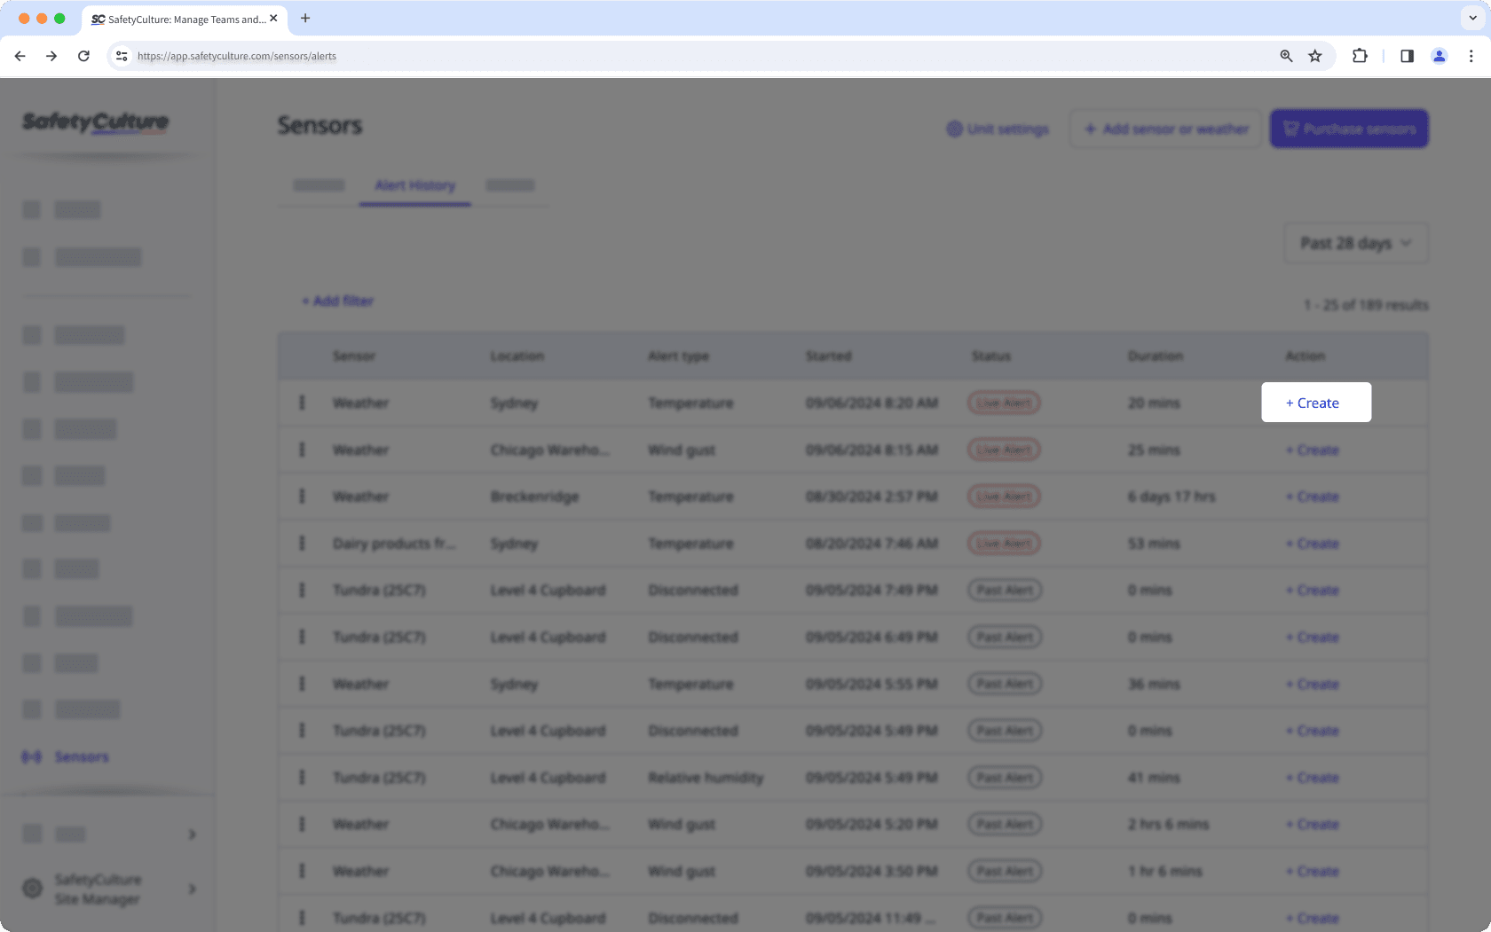The width and height of the screenshot is (1491, 932).
Task: Open the zoom magnifier icon in address bar
Action: click(1286, 56)
